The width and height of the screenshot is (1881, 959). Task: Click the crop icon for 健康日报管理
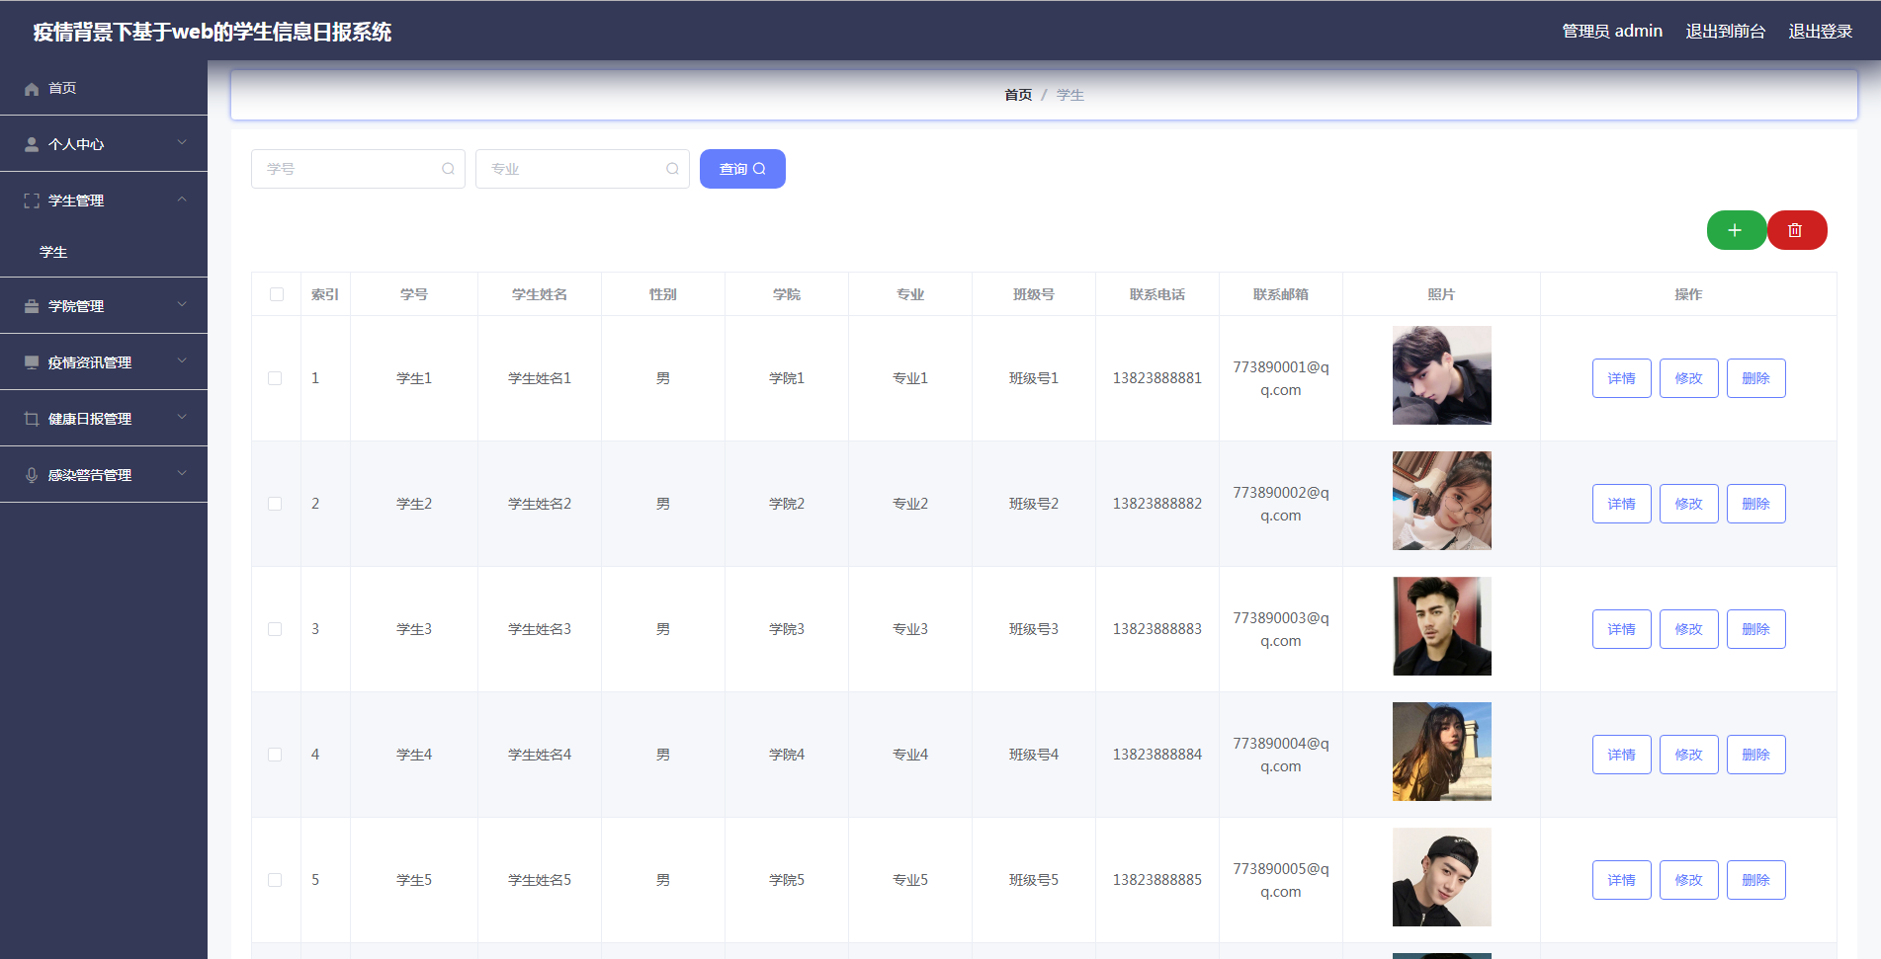click(x=32, y=419)
